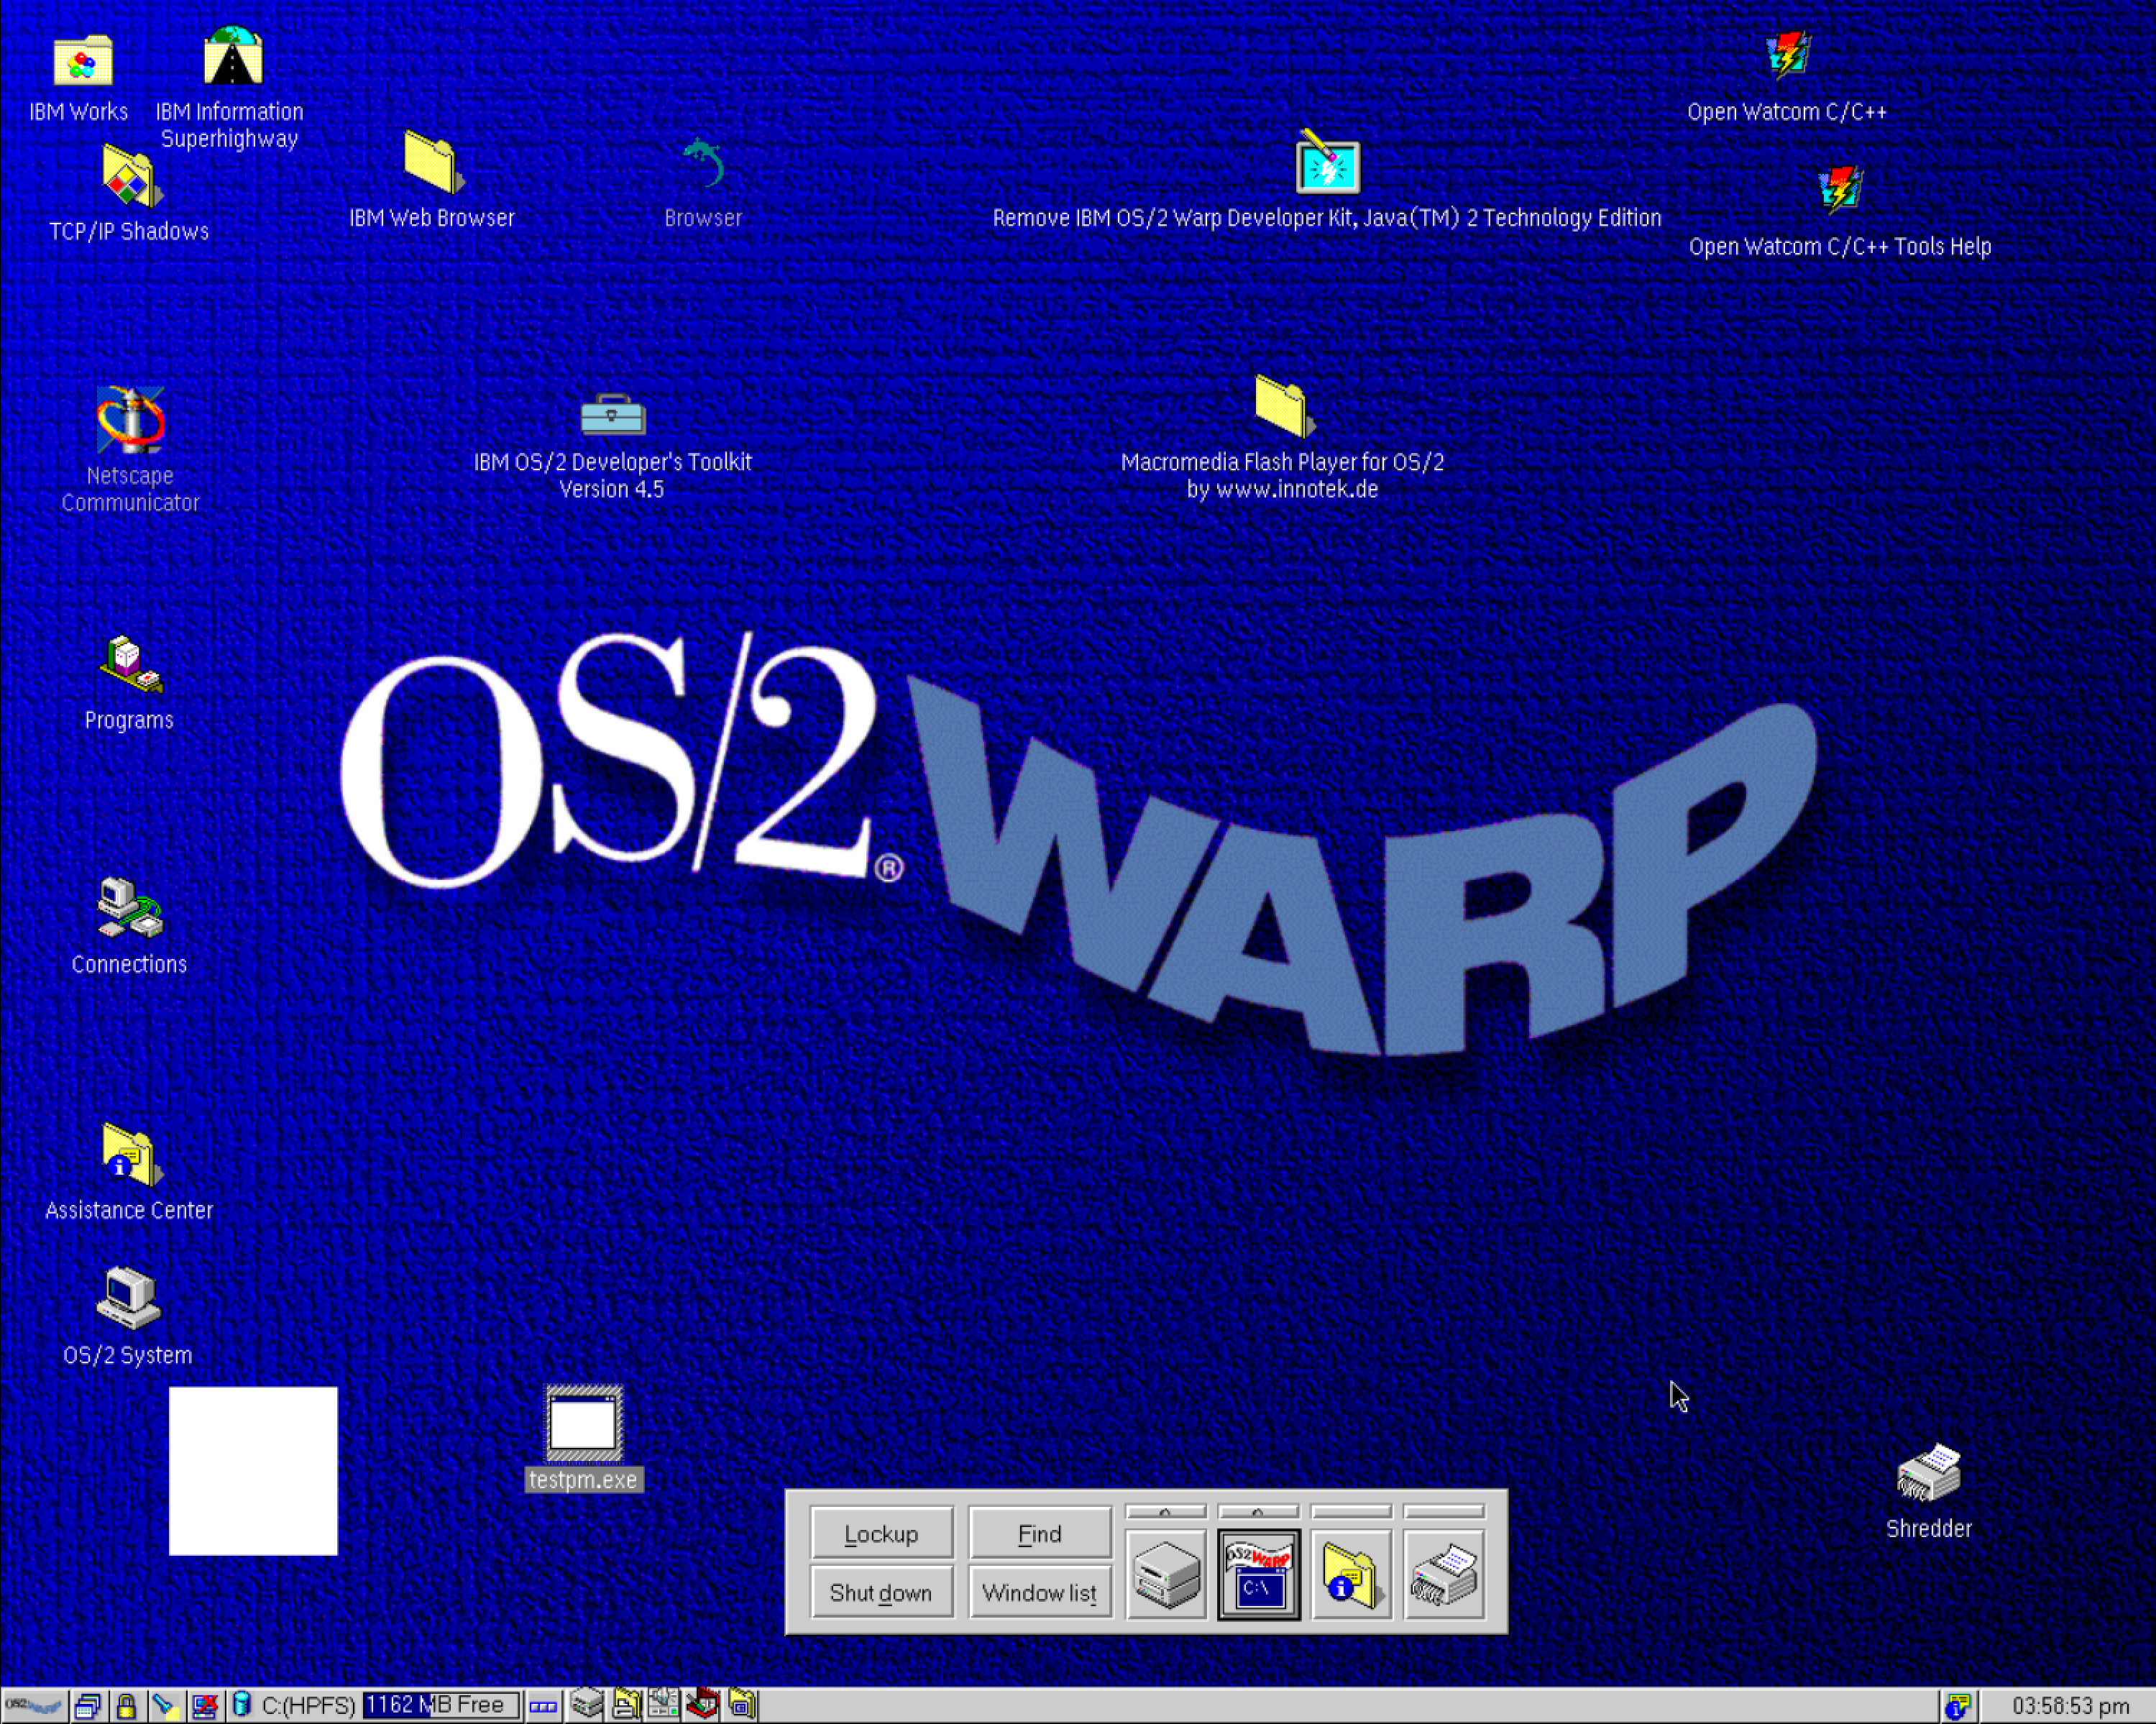Image resolution: width=2156 pixels, height=1724 pixels.
Task: Click the Shut down button
Action: click(x=882, y=1592)
